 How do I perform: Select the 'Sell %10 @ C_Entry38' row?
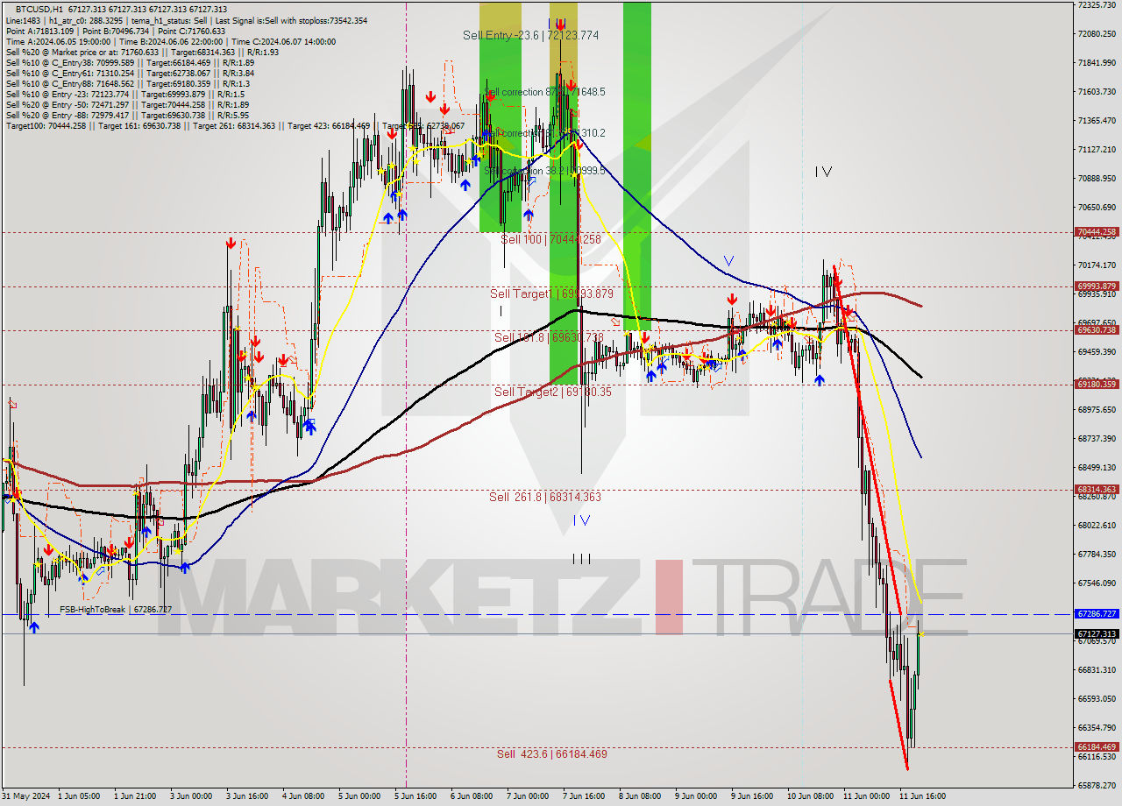[130, 62]
